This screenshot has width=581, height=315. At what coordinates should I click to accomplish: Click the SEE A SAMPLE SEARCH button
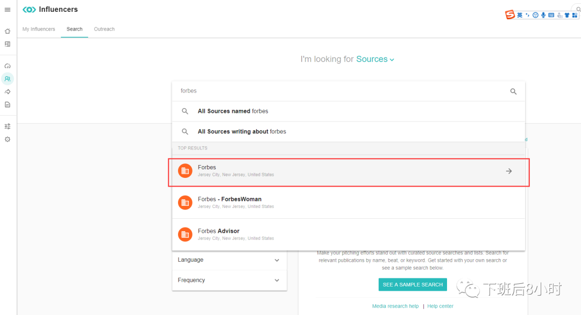413,284
